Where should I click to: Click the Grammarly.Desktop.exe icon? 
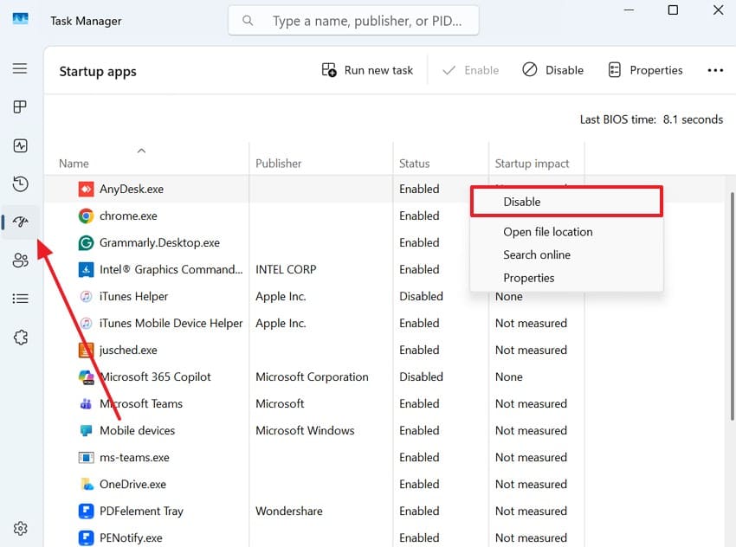point(86,242)
